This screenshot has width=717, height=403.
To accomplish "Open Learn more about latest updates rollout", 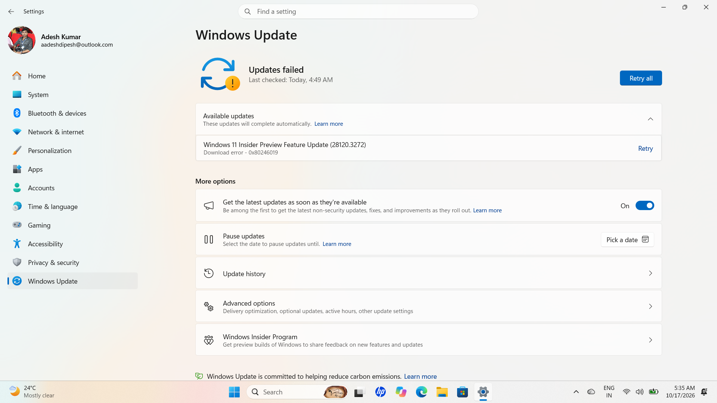I will pyautogui.click(x=487, y=210).
